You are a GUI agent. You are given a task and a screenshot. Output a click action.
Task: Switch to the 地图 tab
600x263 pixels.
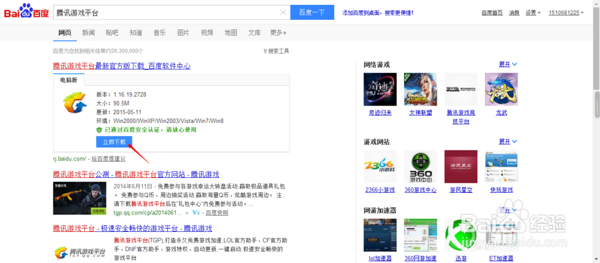click(x=231, y=32)
